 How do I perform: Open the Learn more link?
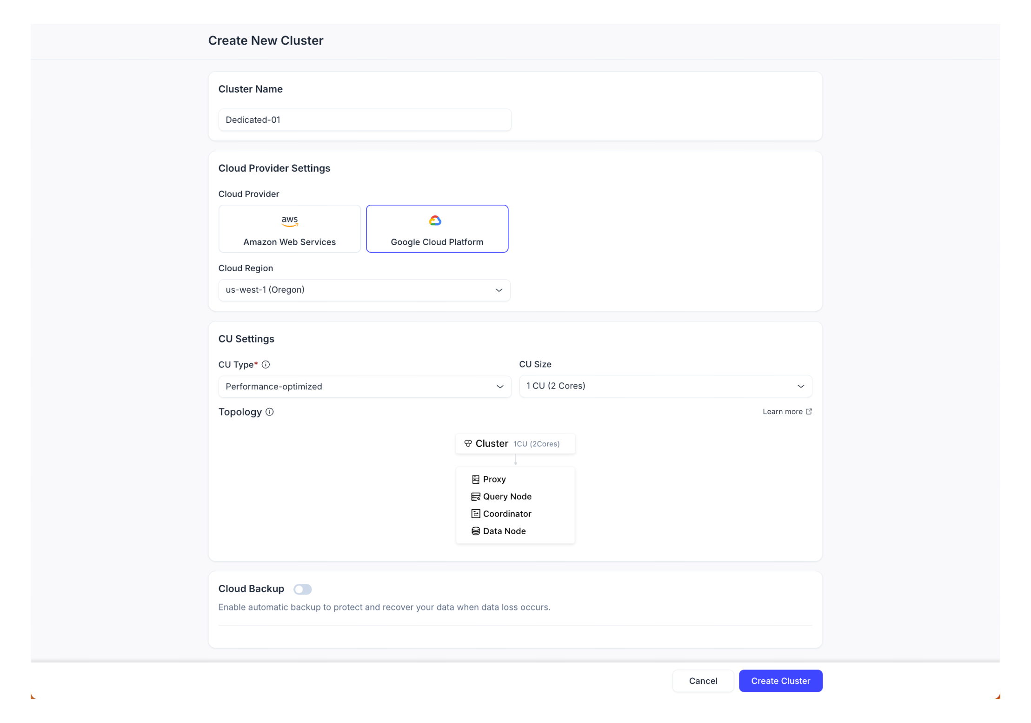[787, 411]
